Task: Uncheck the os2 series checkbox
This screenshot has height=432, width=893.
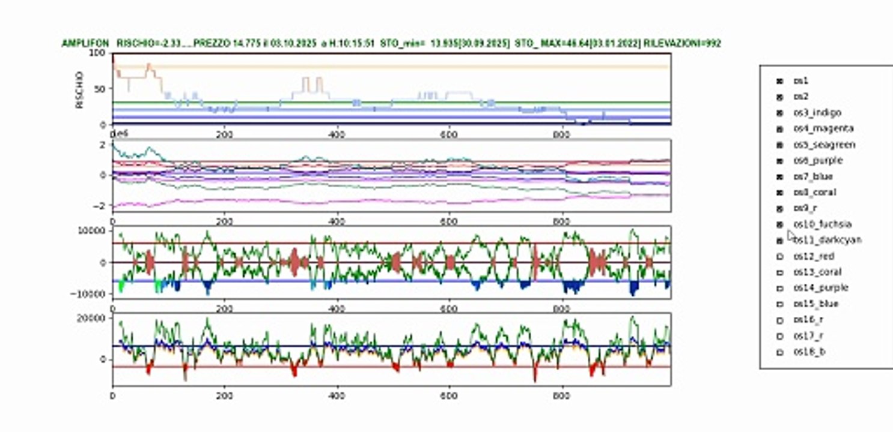Action: click(x=779, y=97)
